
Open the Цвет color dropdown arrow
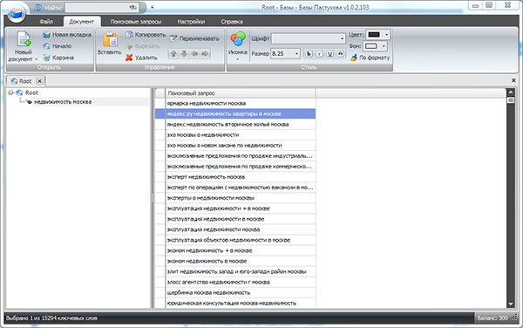(x=386, y=35)
